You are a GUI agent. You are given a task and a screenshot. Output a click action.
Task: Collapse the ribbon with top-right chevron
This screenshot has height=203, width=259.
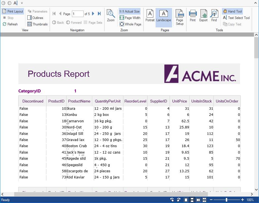tap(256, 3)
